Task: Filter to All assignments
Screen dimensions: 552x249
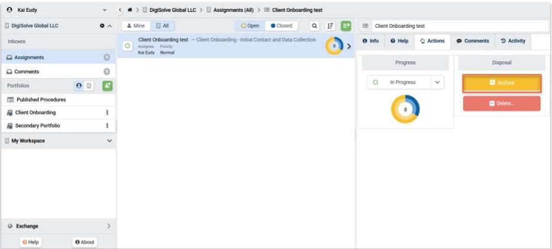Action: pyautogui.click(x=162, y=26)
